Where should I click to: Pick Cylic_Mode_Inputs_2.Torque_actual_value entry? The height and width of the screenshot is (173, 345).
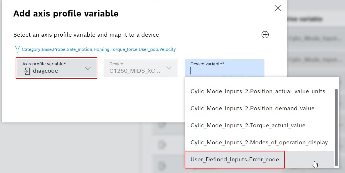click(248, 125)
